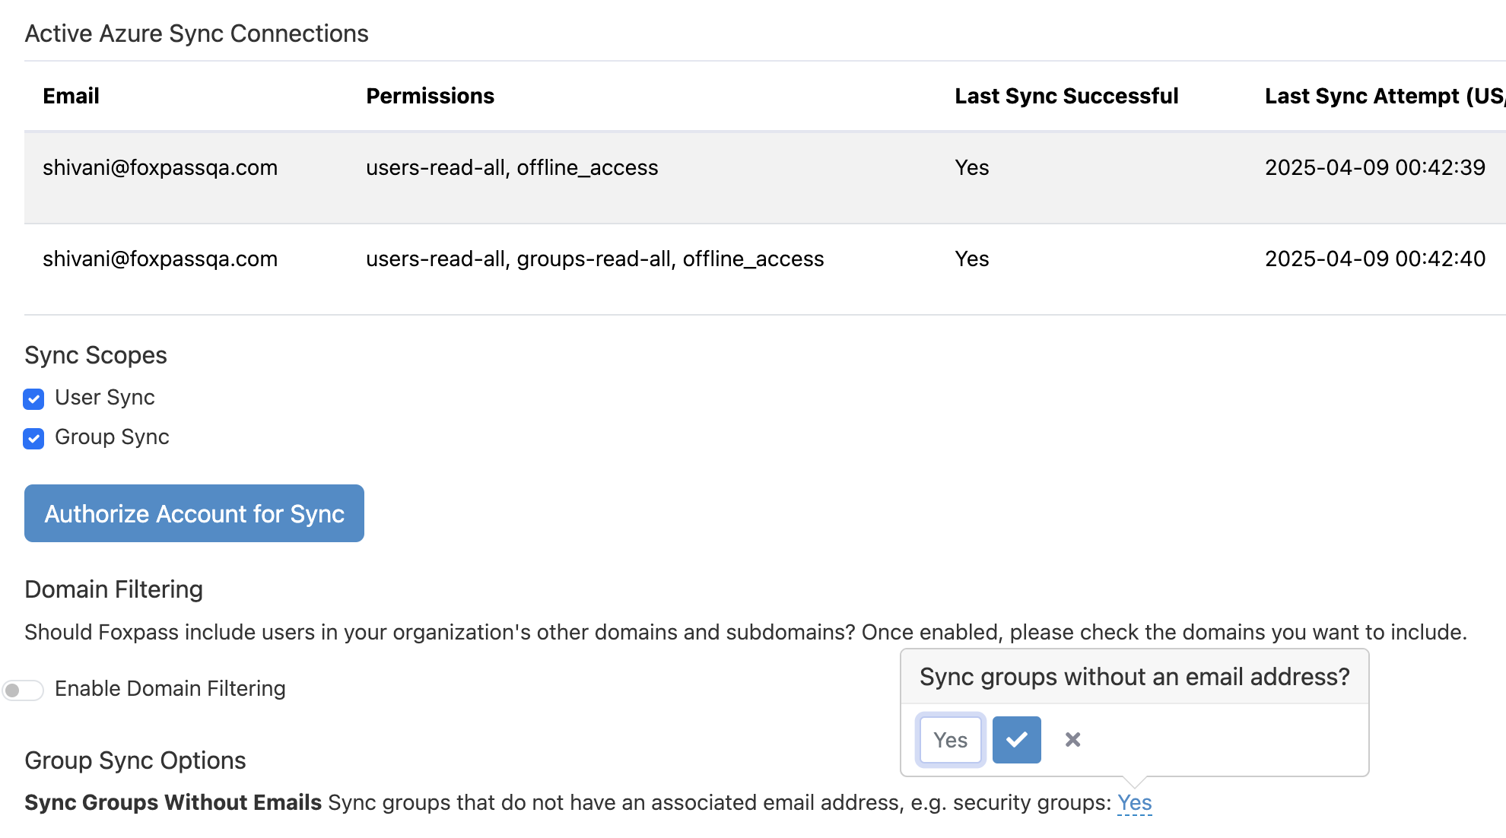Click the Group Sync label text
The width and height of the screenshot is (1506, 838).
pos(112,437)
